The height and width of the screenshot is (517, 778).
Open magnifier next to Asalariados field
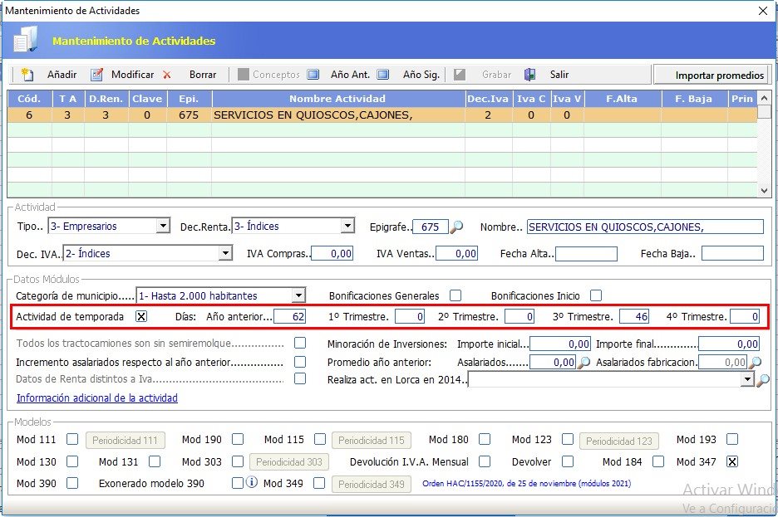click(584, 363)
